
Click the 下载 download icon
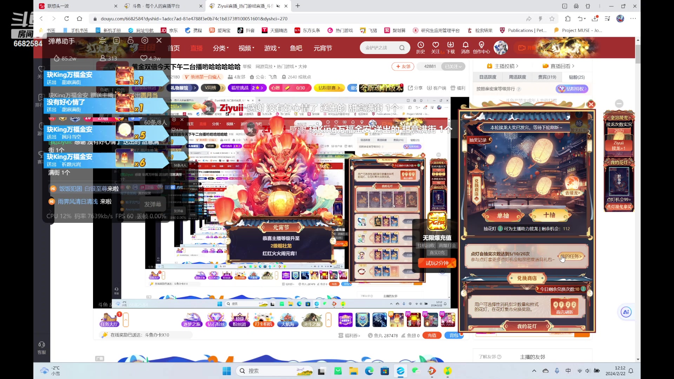click(451, 47)
